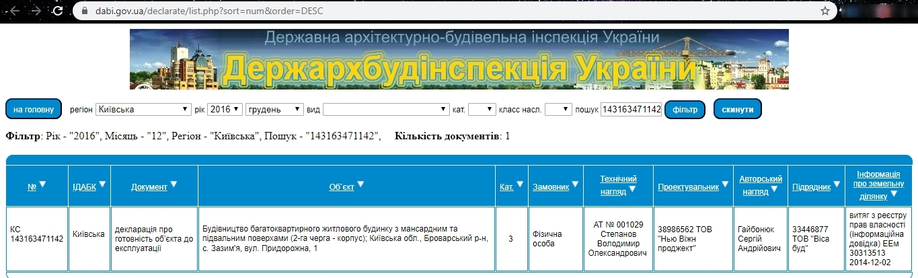Sort by 'Інформація про земельну ділянку' header link

pos(878,184)
